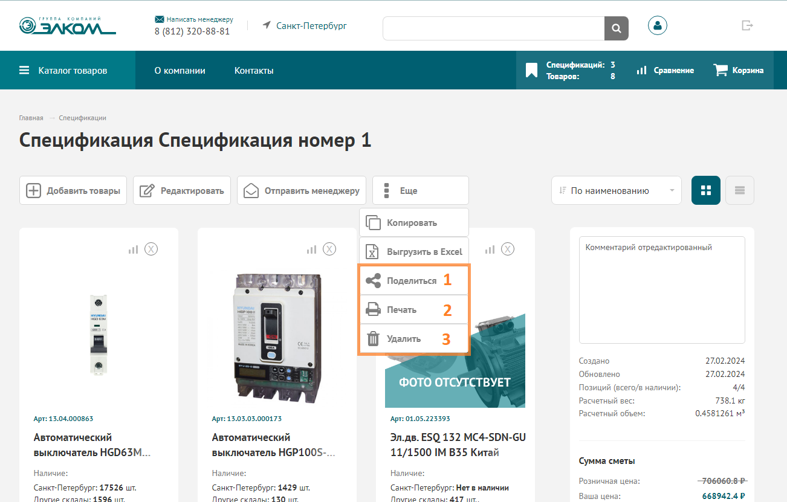Click the search magnifier button
The image size is (787, 502).
pos(616,28)
